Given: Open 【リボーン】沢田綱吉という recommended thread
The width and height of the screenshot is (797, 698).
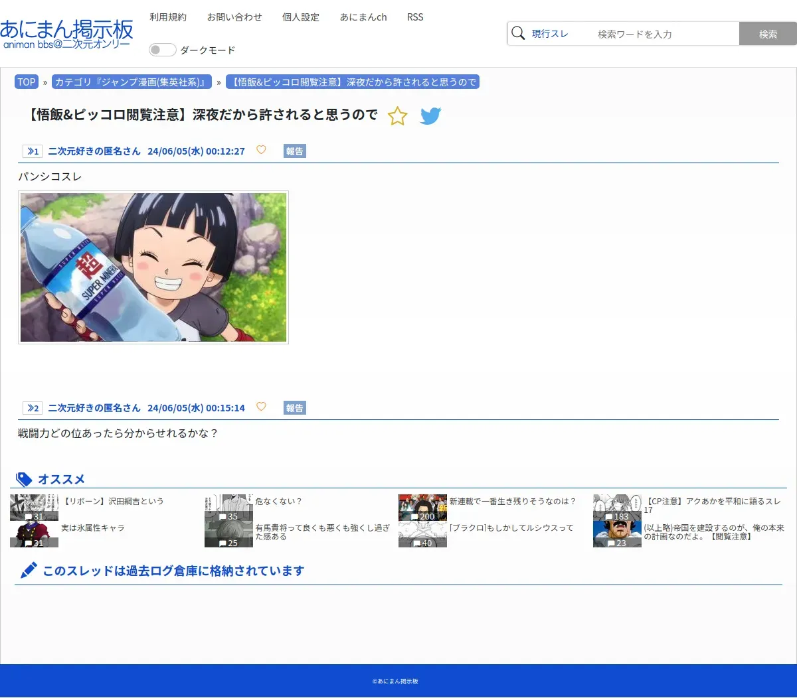Looking at the screenshot, I should point(112,502).
